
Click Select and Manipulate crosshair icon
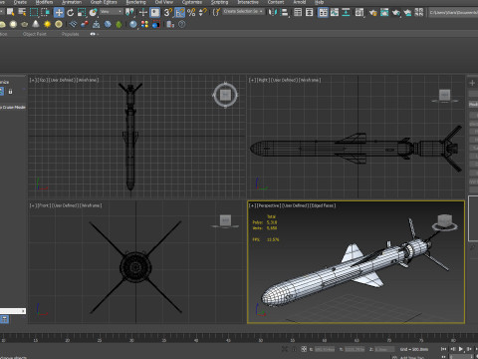click(143, 13)
